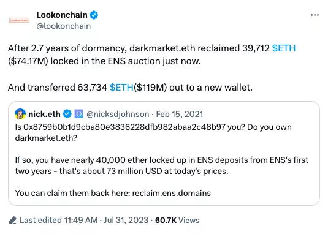Open the @lookonchain handle
This screenshot has width=328, height=234.
[64, 26]
